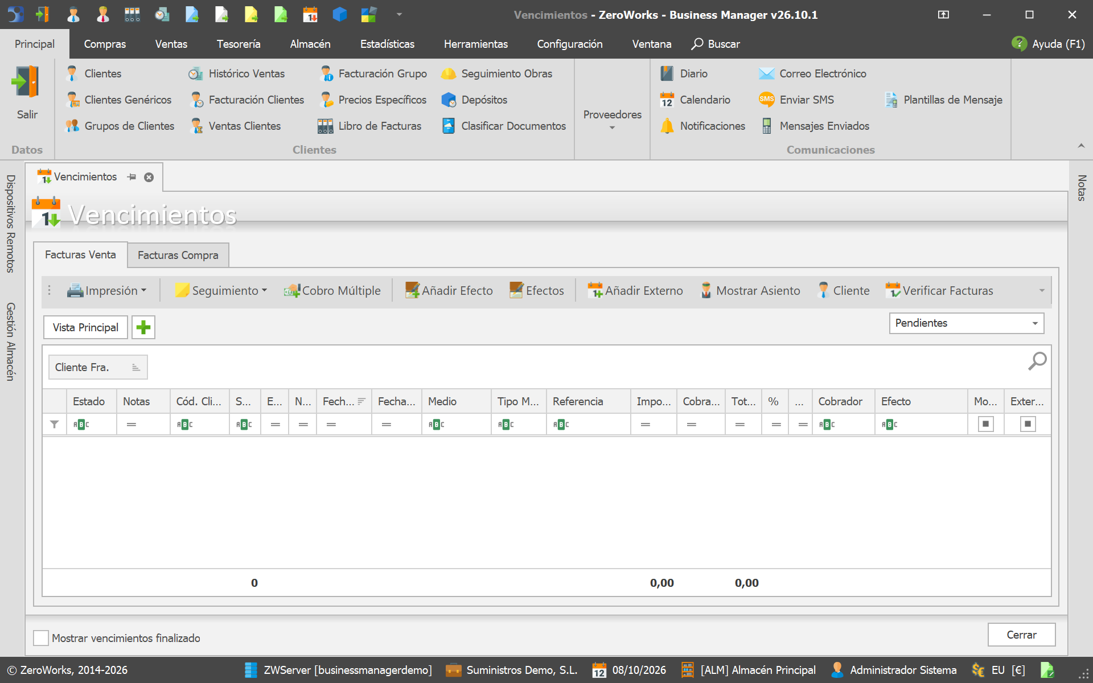Enable Mostrar vencimientos finalizado checkbox
The width and height of the screenshot is (1093, 683).
(x=41, y=638)
